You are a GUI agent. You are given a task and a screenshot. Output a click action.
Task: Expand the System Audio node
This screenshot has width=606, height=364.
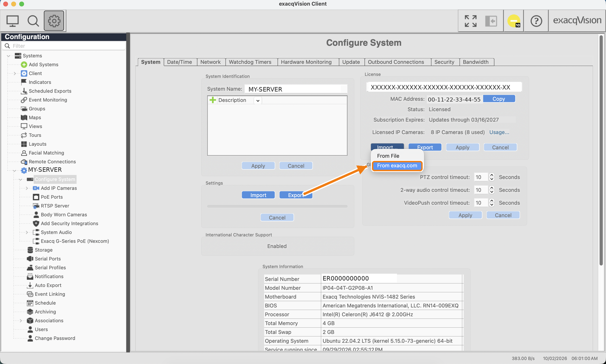point(27,232)
